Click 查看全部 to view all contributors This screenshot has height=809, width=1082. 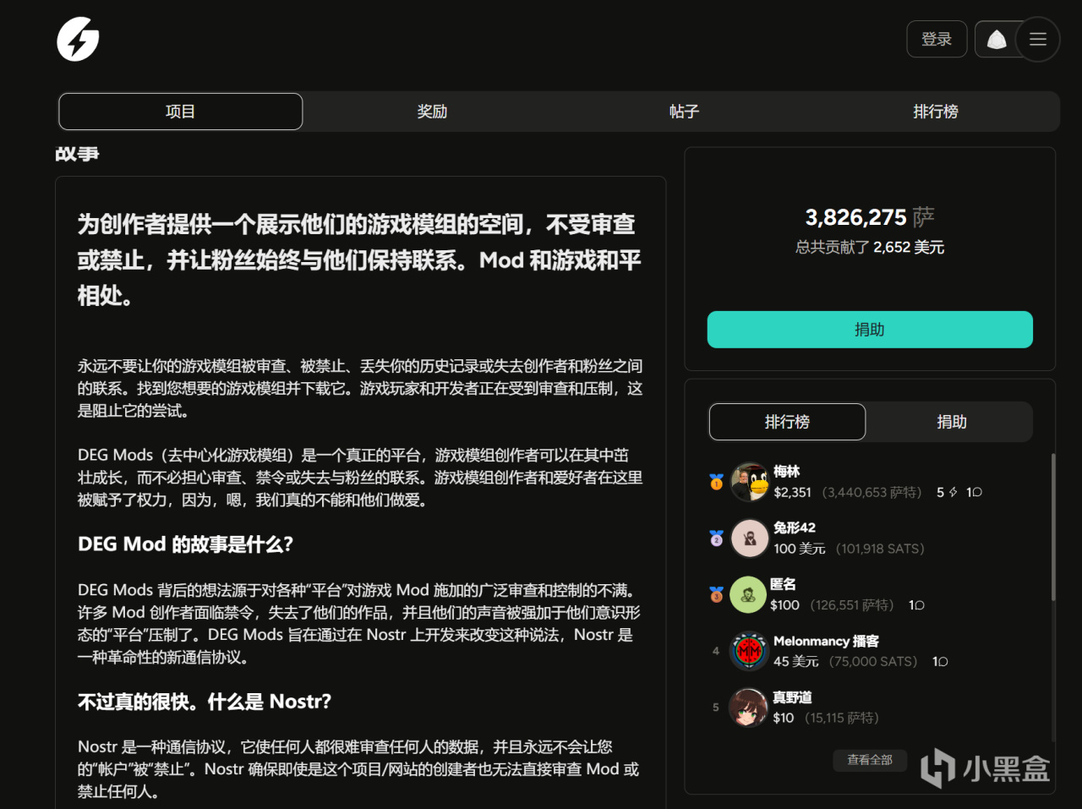[x=870, y=760]
